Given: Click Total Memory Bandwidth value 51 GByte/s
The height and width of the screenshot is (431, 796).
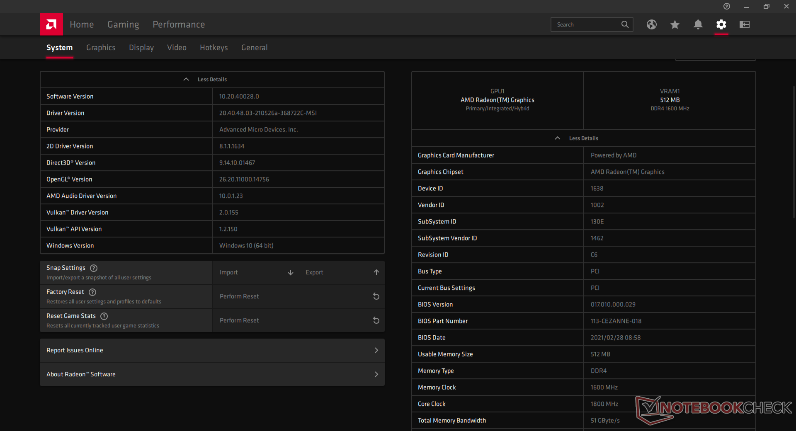Looking at the screenshot, I should pyautogui.click(x=605, y=421).
